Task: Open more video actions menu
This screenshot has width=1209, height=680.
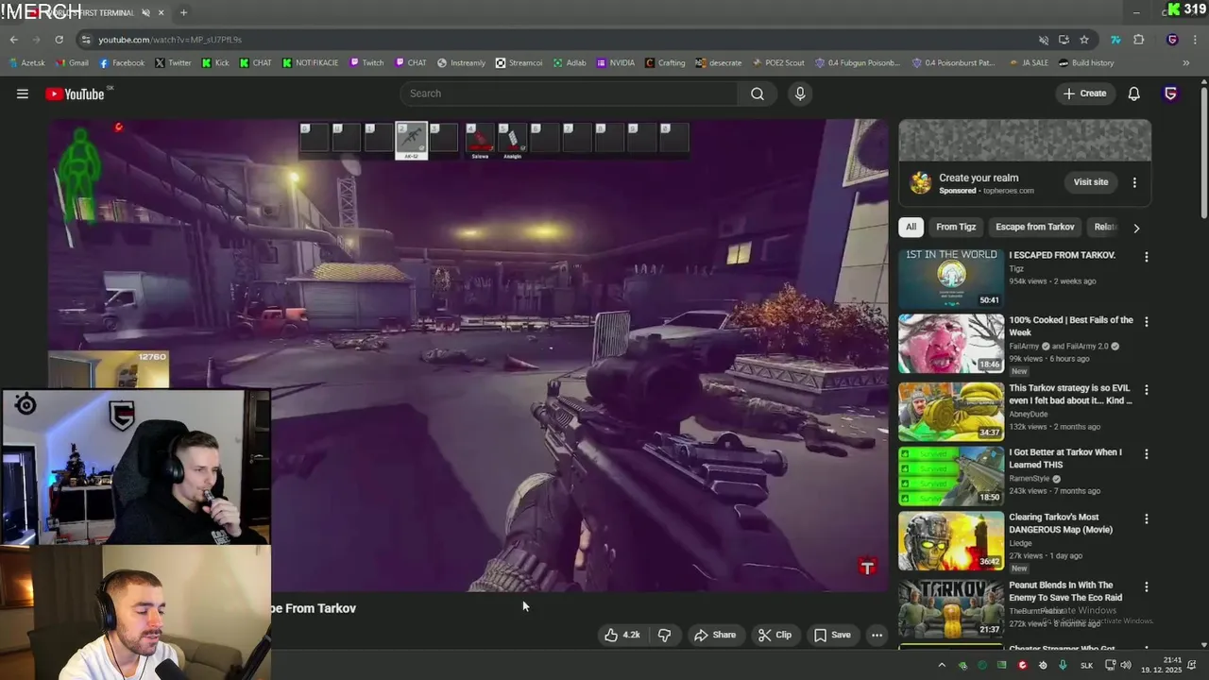Action: (877, 635)
